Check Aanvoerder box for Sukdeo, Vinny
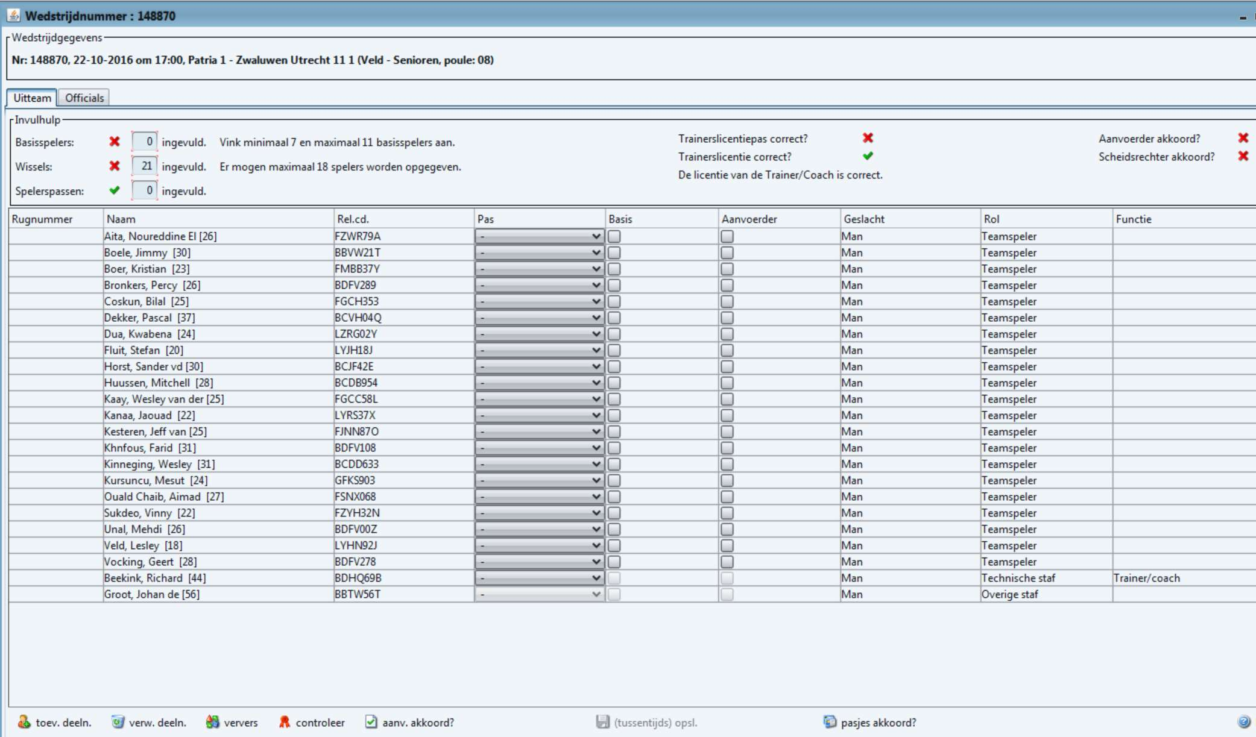 (x=727, y=513)
